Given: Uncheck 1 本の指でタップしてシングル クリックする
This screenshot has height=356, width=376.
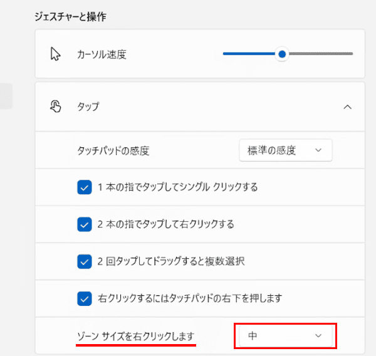Looking at the screenshot, I should (85, 187).
